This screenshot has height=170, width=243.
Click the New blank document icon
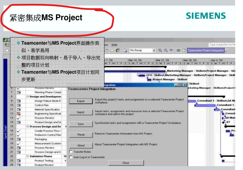(x=7, y=50)
